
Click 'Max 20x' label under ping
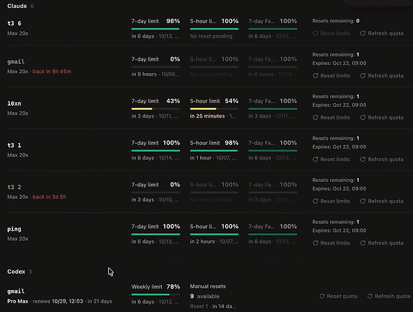tap(17, 239)
